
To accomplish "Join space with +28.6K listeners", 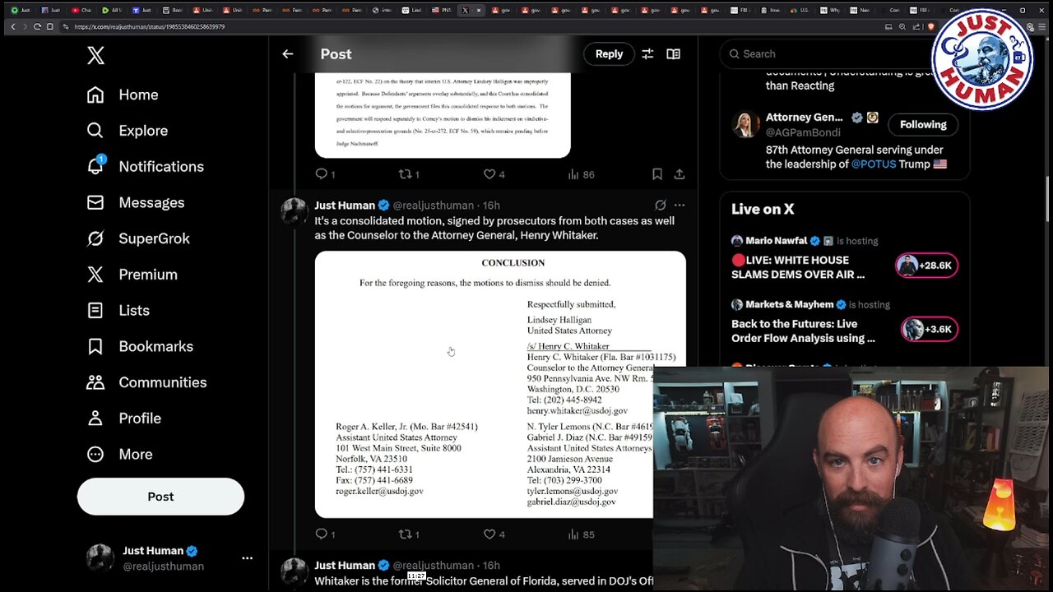I will 926,266.
